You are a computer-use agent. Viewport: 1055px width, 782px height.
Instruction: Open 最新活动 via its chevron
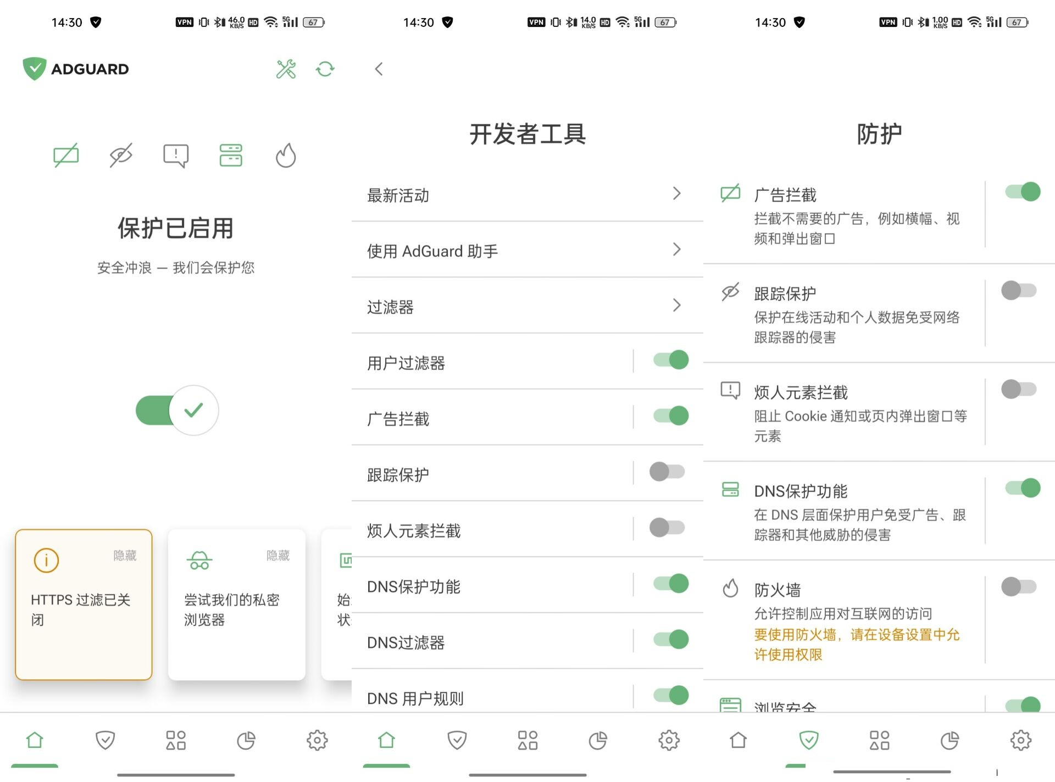[x=677, y=195]
